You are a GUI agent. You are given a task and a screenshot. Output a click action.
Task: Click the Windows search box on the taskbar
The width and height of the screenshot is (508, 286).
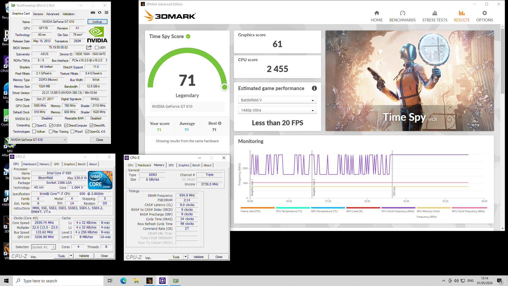pyautogui.click(x=58, y=281)
